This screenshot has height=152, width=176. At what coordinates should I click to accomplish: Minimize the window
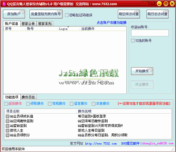click(x=159, y=3)
